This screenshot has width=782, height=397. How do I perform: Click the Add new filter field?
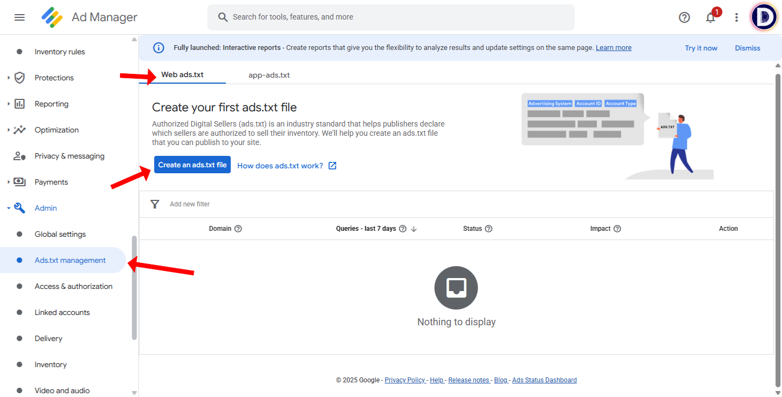(190, 204)
